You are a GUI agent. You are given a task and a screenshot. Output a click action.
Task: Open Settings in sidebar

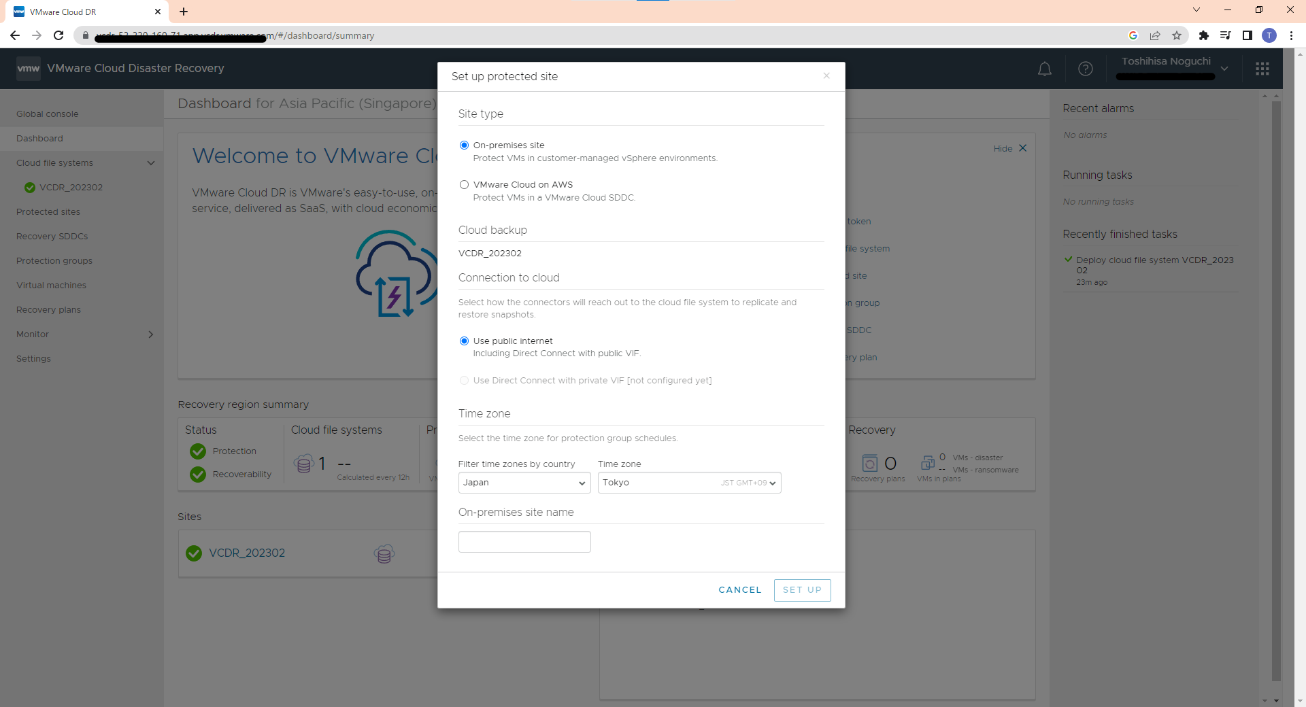(34, 359)
